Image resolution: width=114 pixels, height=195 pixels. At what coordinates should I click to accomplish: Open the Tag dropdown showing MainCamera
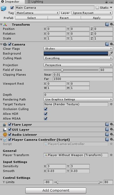pyautogui.click(x=37, y=13)
